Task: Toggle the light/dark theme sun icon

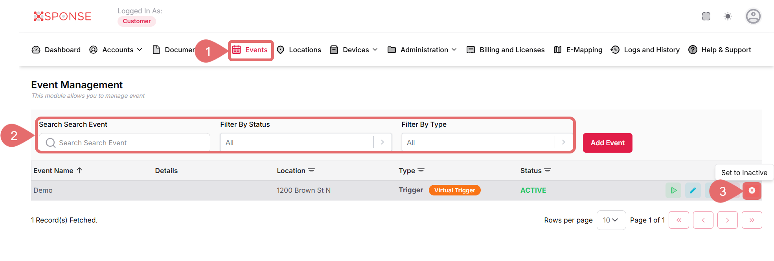Action: pos(728,16)
